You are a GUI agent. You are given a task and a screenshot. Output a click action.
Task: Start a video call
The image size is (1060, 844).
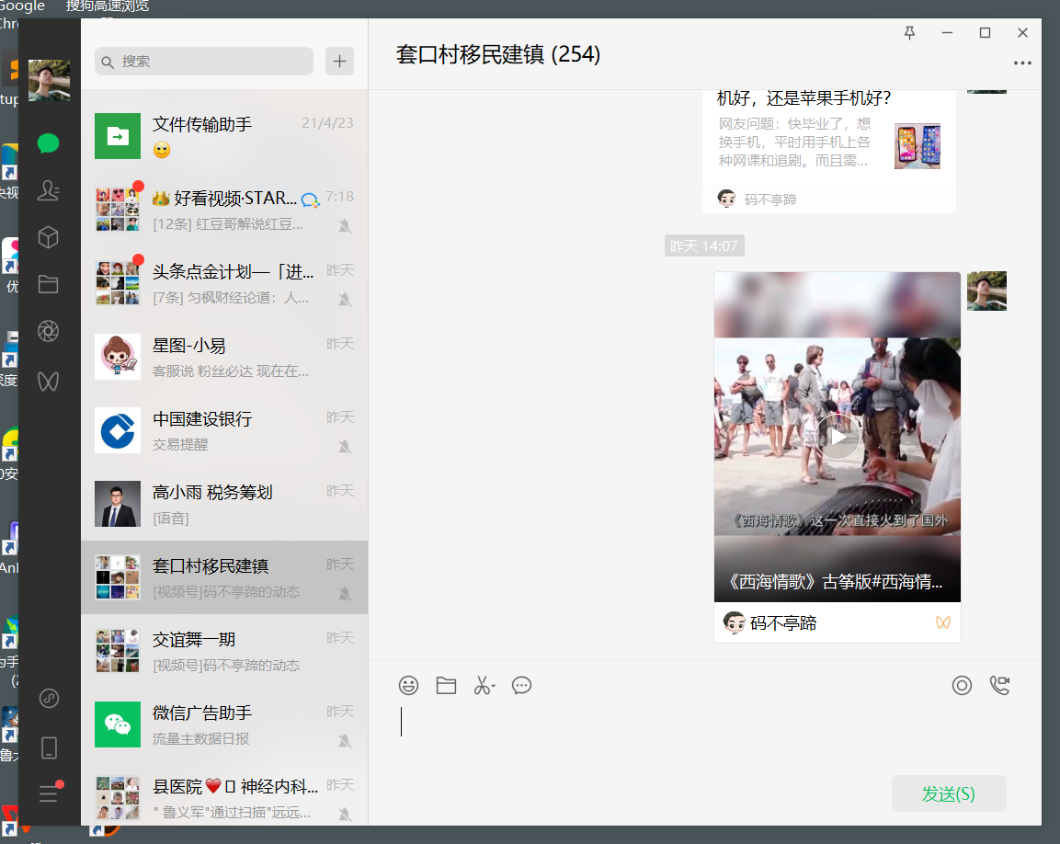tap(999, 685)
